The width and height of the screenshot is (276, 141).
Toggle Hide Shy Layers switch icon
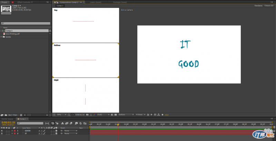[62, 123]
